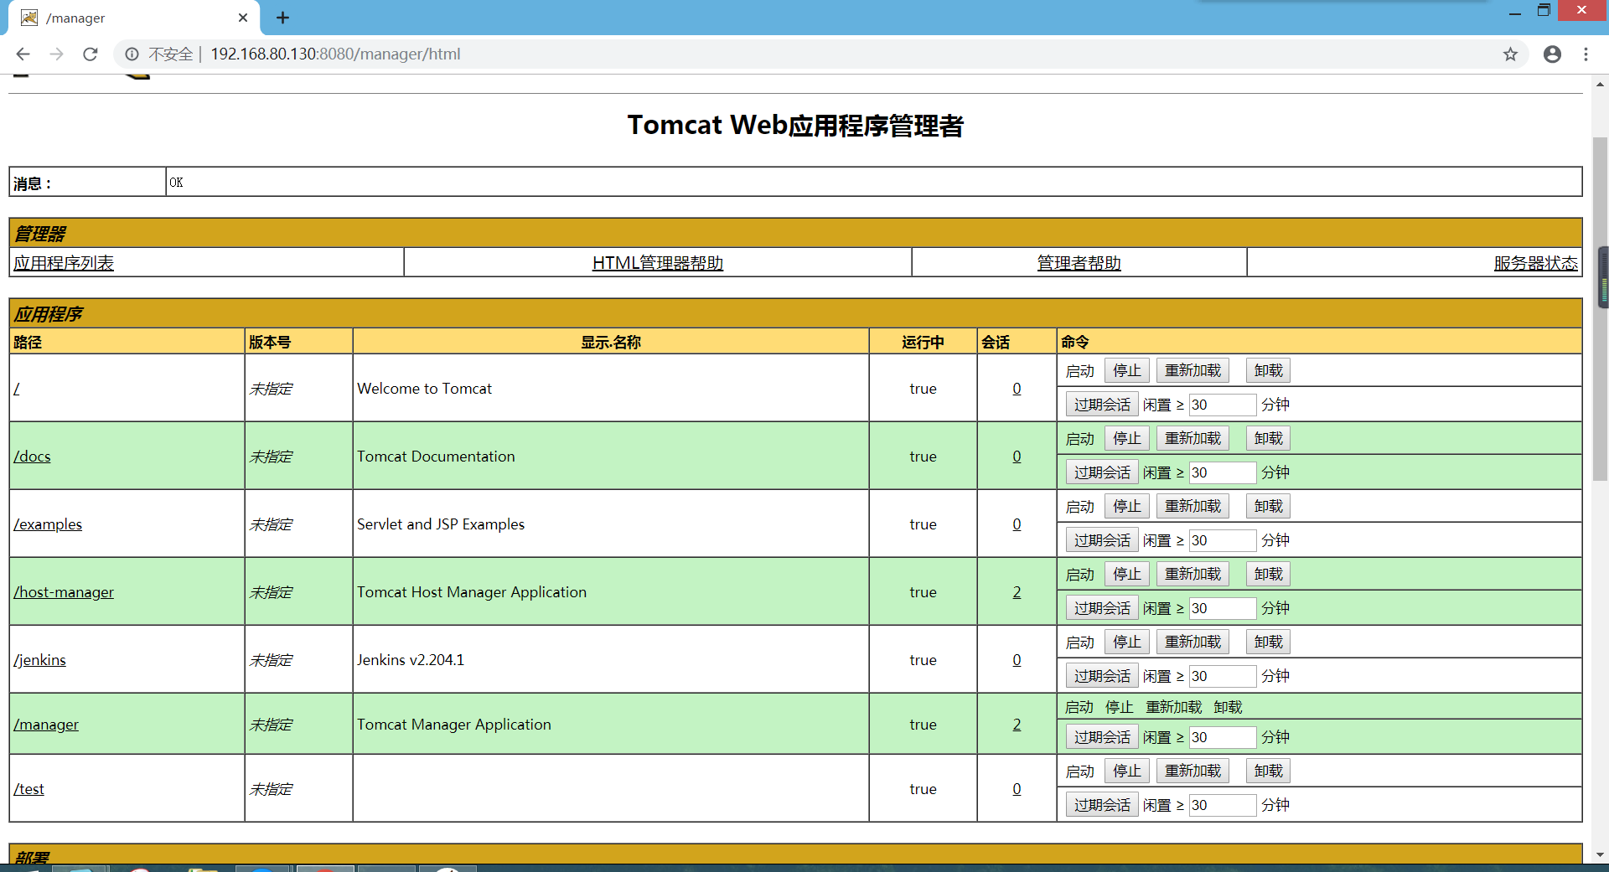Open HTML管理器帮助 link
This screenshot has width=1609, height=872.
pos(658,263)
